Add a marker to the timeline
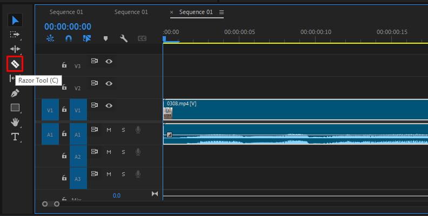The image size is (428, 216). tap(105, 39)
